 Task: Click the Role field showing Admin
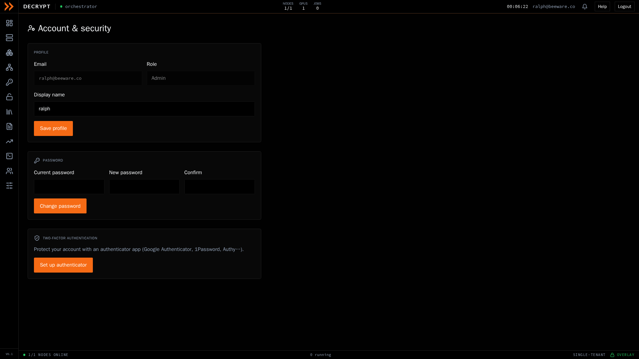click(201, 78)
